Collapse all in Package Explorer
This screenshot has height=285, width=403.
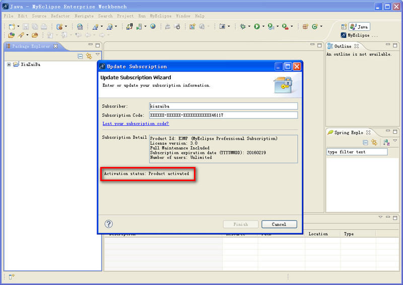pyautogui.click(x=80, y=56)
